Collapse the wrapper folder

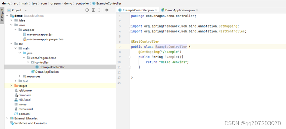(16, 30)
